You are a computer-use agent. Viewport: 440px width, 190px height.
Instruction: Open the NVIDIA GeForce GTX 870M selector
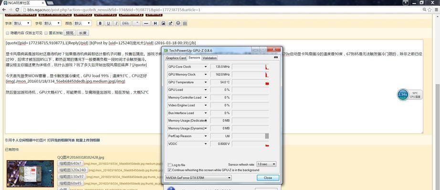[198, 178]
